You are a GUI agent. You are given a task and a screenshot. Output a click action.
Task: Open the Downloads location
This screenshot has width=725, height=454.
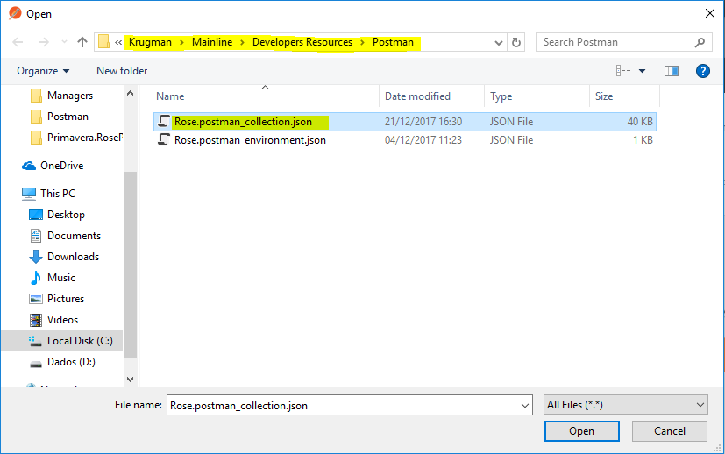tap(64, 257)
